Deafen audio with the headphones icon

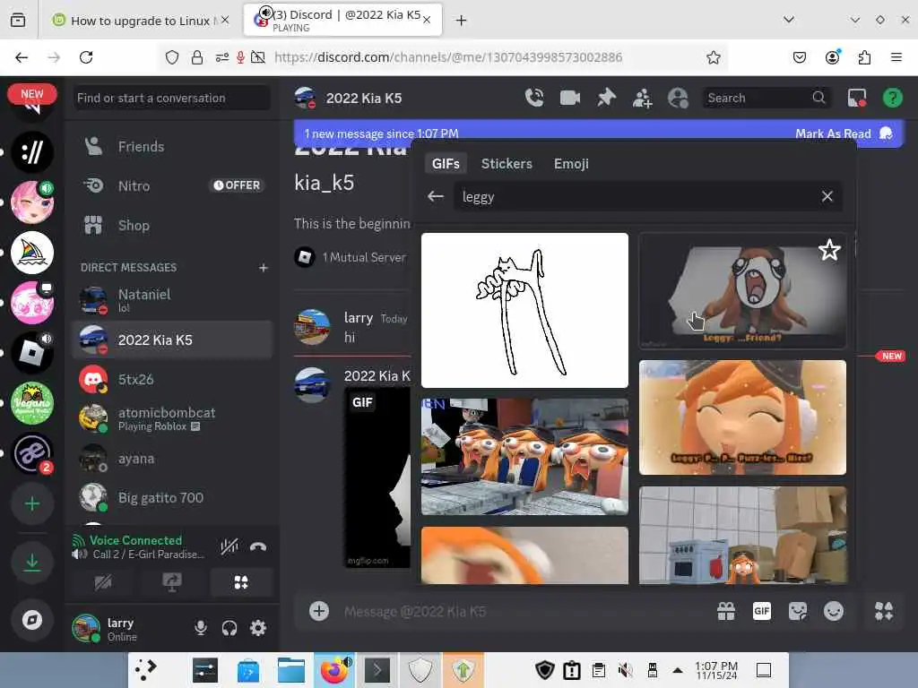click(229, 628)
